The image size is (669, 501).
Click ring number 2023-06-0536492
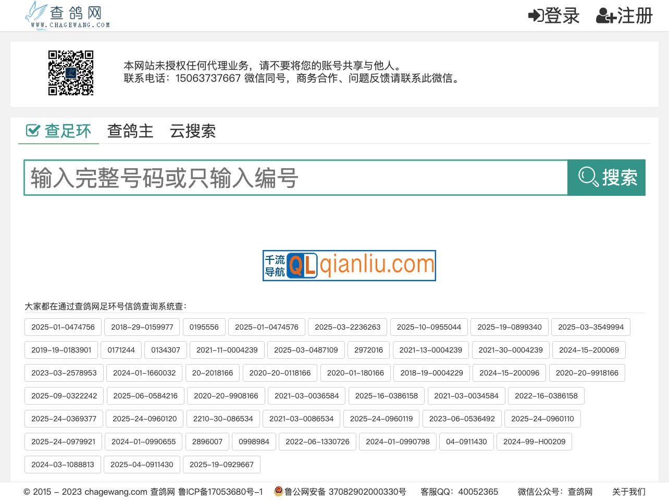462,419
